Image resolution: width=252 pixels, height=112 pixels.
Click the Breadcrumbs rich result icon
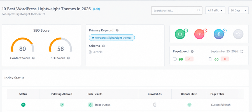pyautogui.click(x=91, y=105)
